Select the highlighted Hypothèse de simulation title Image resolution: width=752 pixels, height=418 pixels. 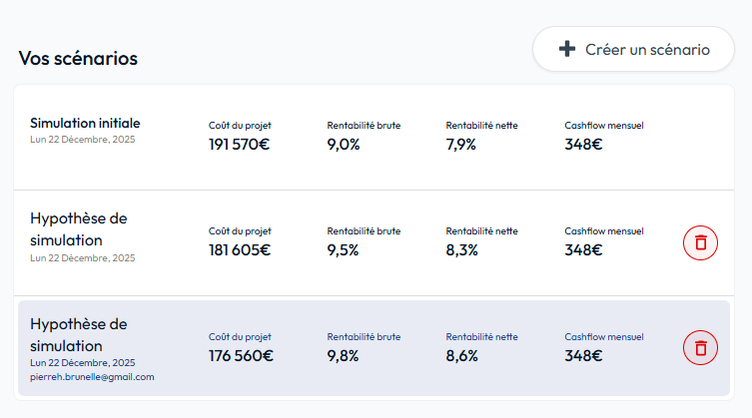[x=79, y=334]
